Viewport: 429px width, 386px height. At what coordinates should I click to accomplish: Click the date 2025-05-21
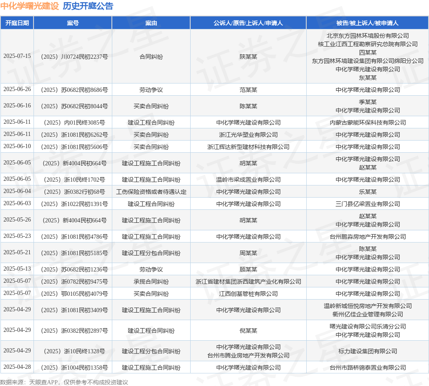tap(17, 252)
